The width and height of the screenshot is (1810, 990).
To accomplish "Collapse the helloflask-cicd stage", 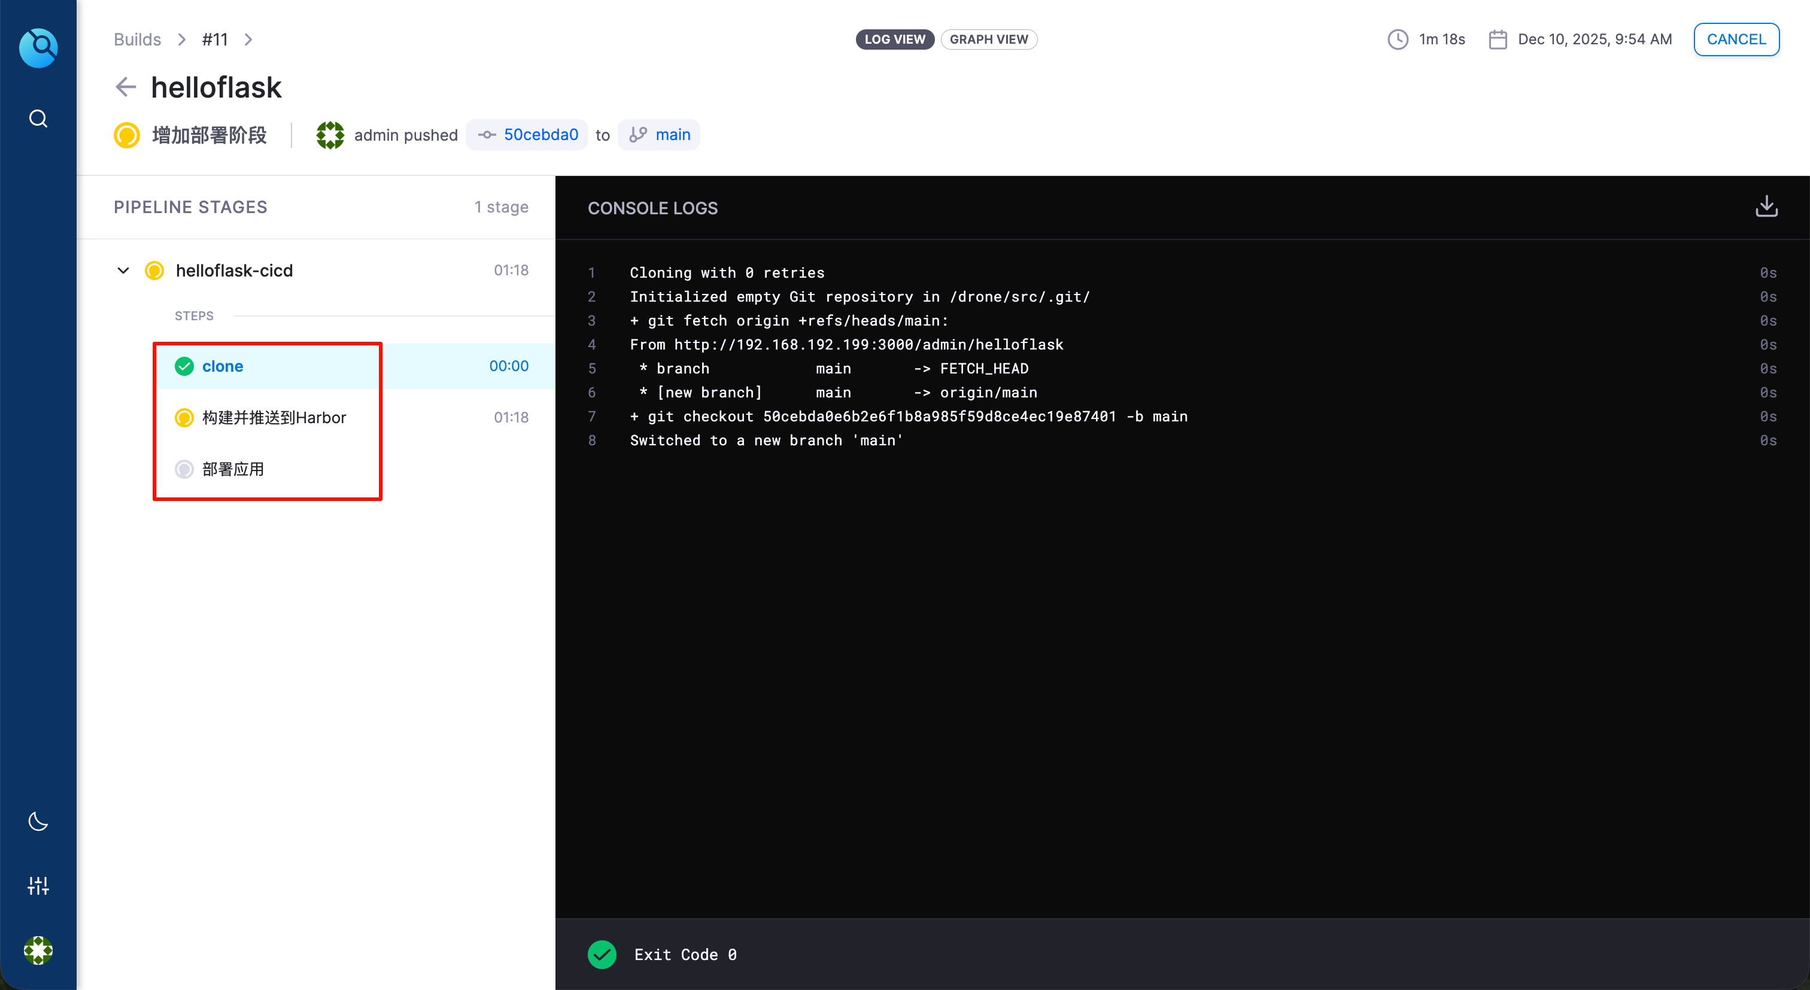I will pyautogui.click(x=123, y=271).
